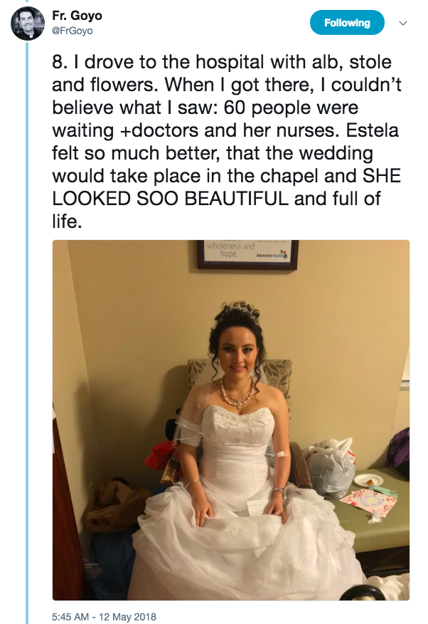Click the words "LOOKED SOO BEAUTIFUL" in tweet
This screenshot has height=624, width=428.
tap(171, 197)
